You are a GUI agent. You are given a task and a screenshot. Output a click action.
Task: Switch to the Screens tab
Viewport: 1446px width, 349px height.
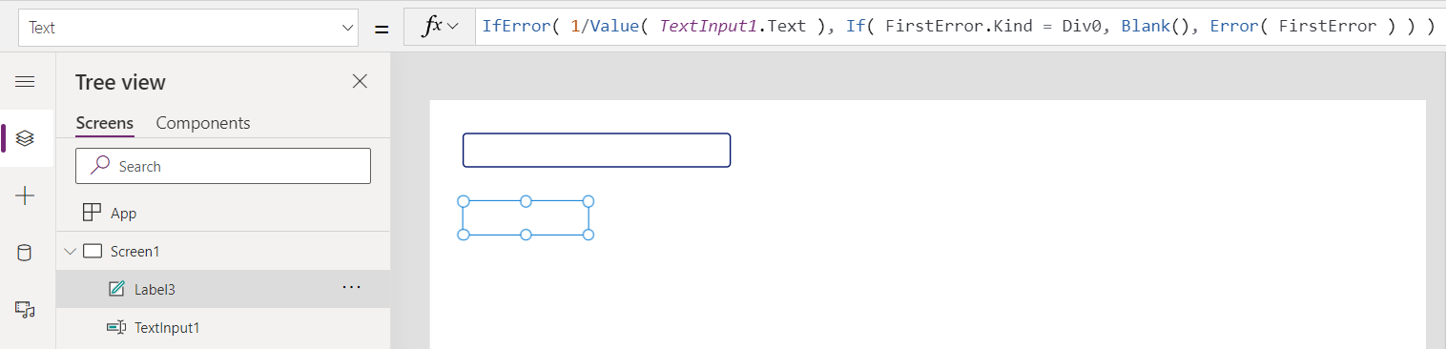[105, 123]
